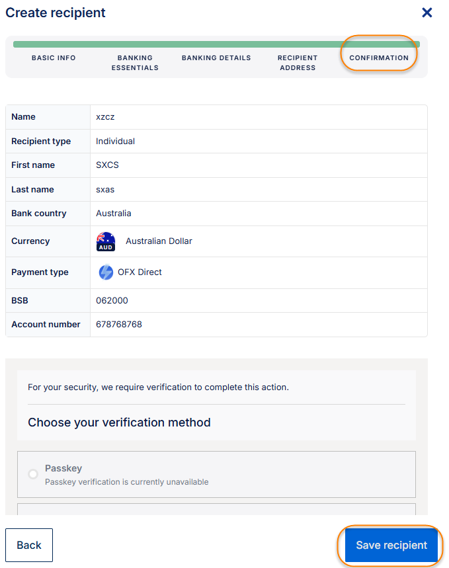Click the Bank country value Australia

click(x=114, y=214)
